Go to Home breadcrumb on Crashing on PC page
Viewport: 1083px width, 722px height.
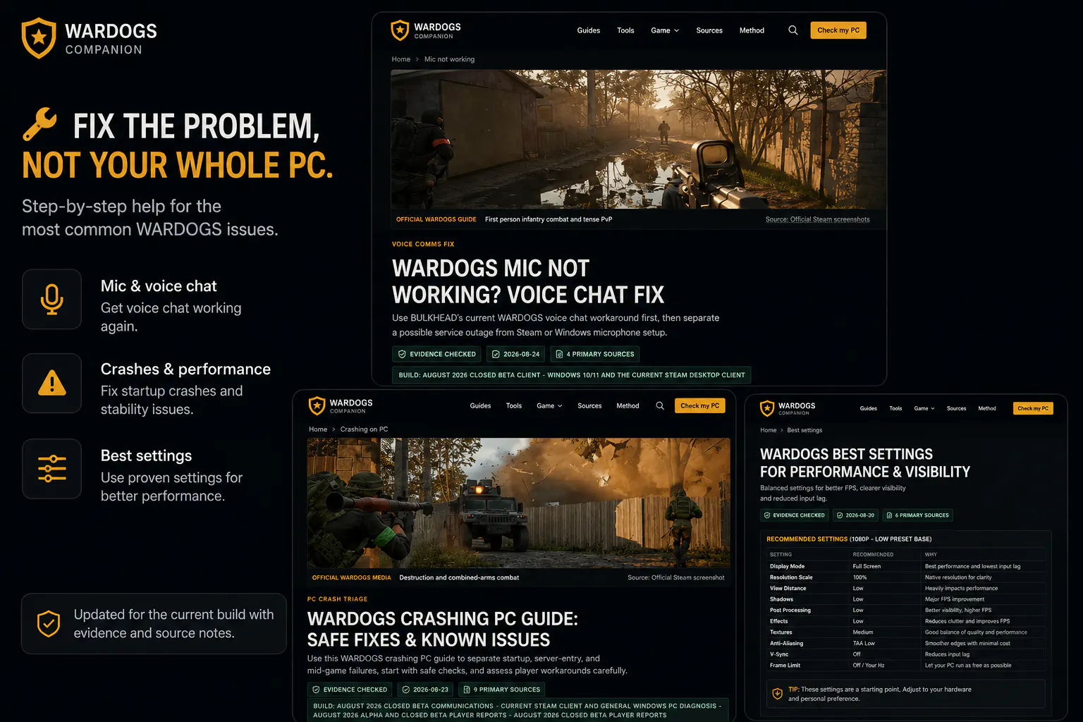pos(318,429)
